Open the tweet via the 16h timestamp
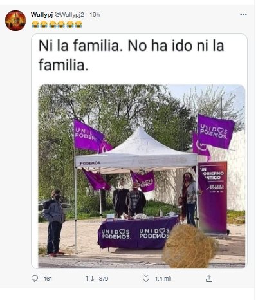The width and height of the screenshot is (258, 300). [95, 15]
